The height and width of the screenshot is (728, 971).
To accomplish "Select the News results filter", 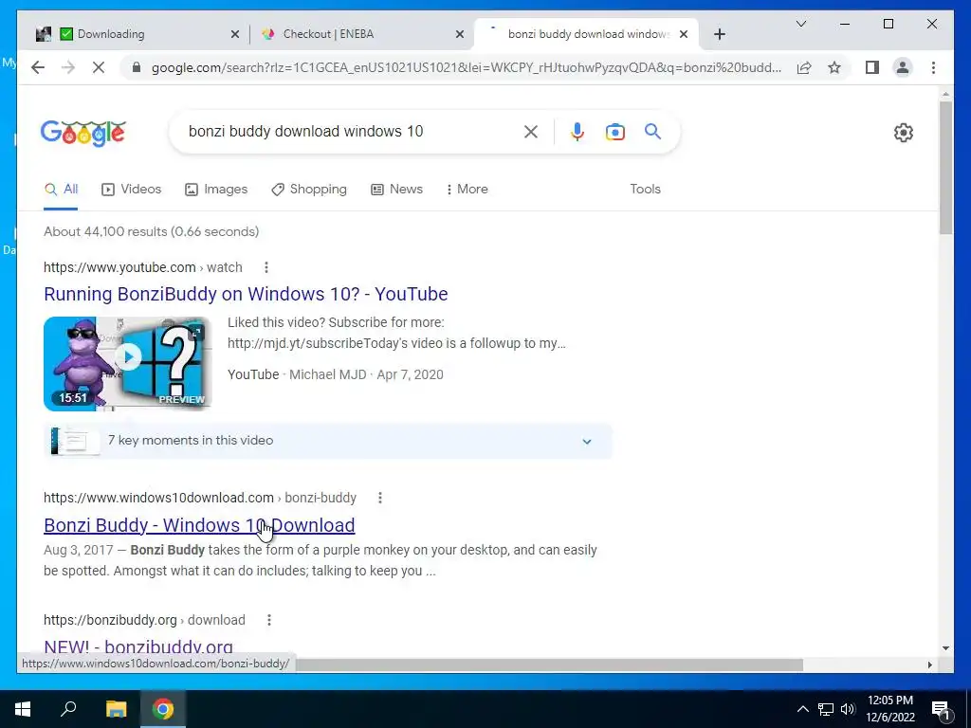I will pos(397,190).
